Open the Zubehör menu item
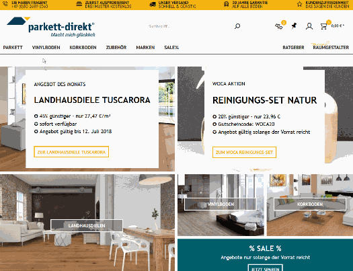This screenshot has width=353, height=271. pyautogui.click(x=116, y=48)
